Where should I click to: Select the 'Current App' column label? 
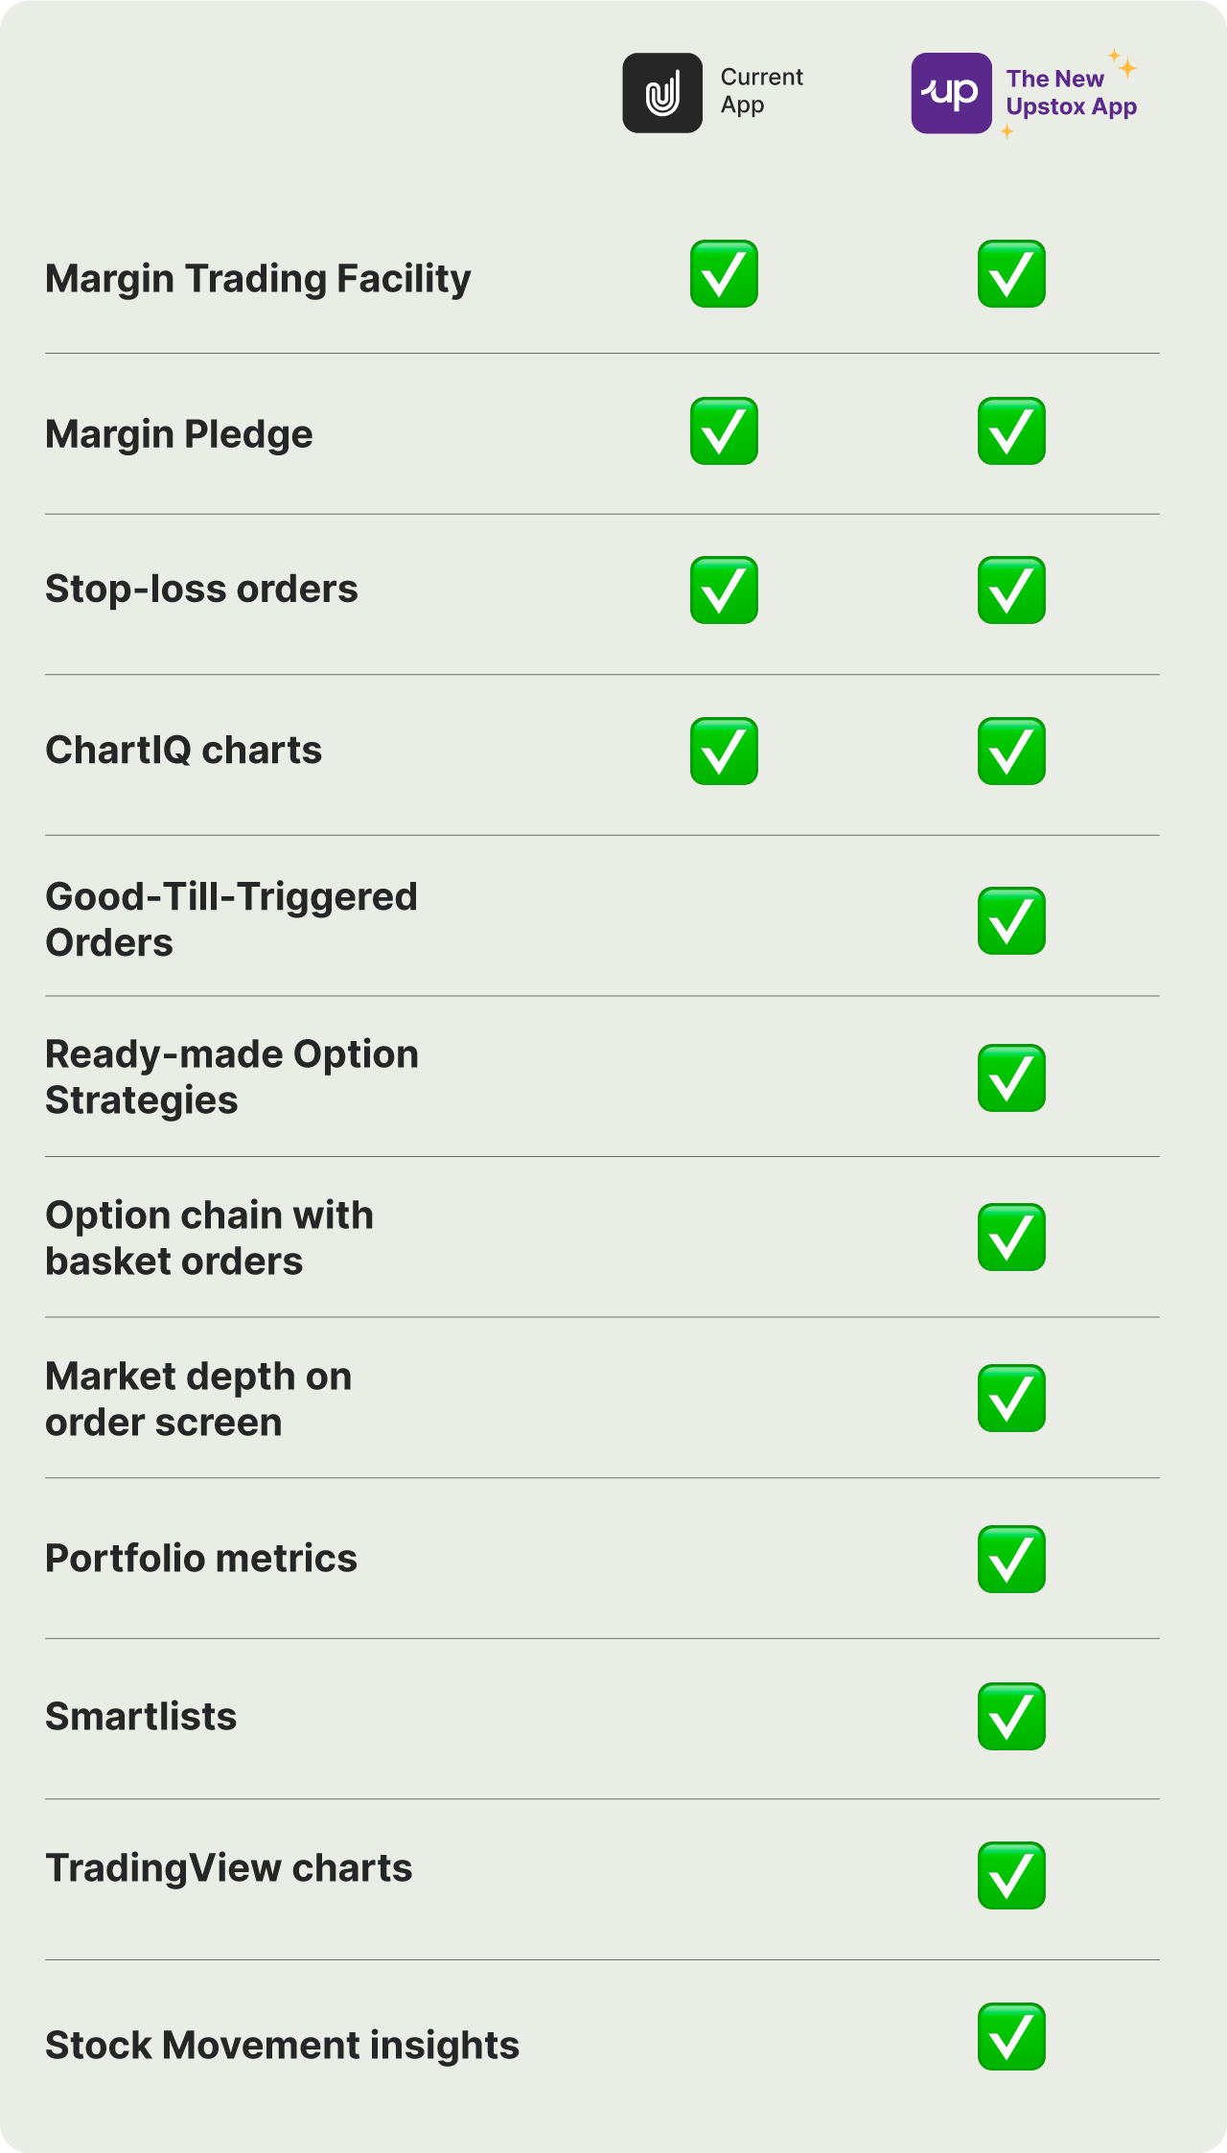click(761, 91)
